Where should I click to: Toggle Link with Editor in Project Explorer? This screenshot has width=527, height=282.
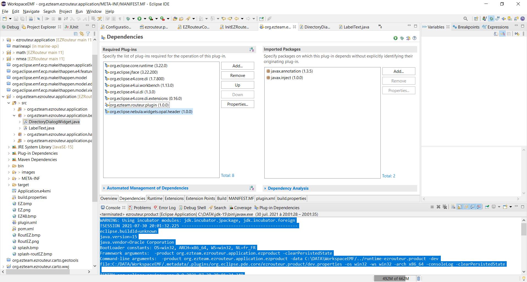coord(82,34)
